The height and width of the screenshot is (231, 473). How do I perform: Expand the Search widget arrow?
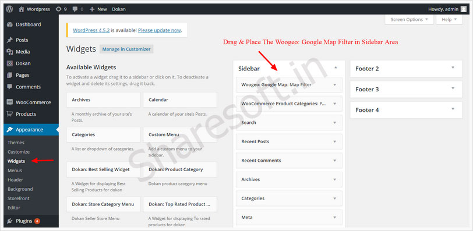(x=334, y=123)
